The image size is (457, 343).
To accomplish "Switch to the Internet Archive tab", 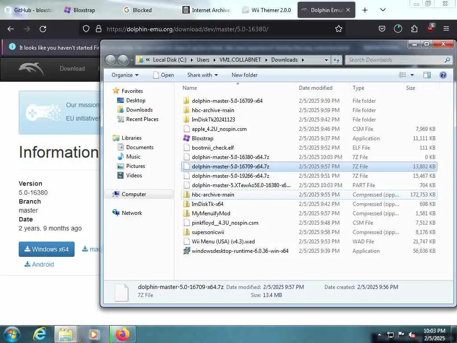I will 206,10.
